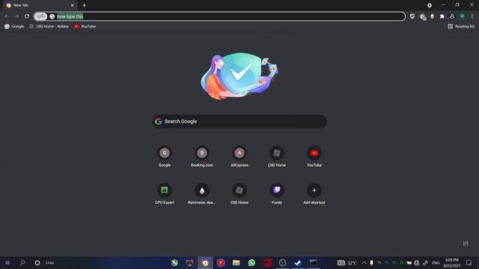This screenshot has width=479, height=269.
Task: Open the user profile icon
Action: coord(452,16)
